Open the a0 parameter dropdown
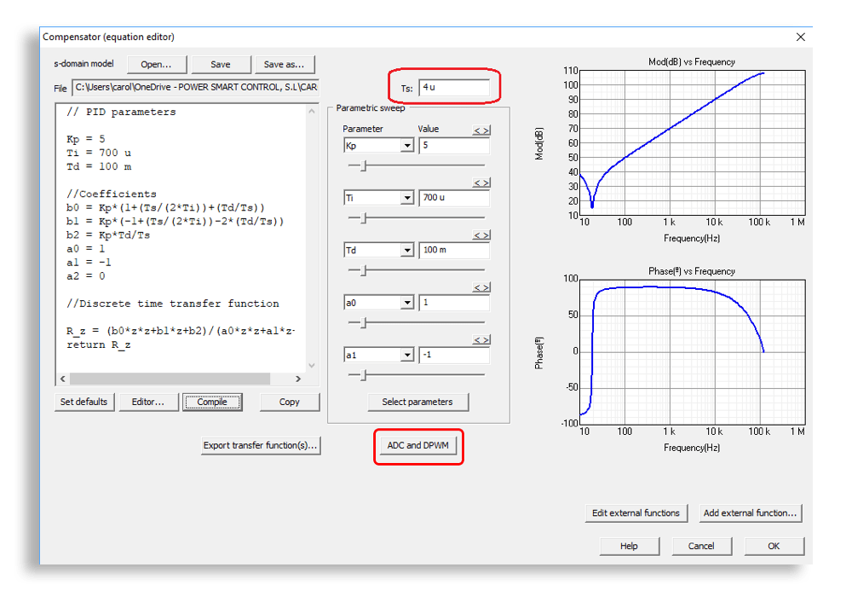 click(x=406, y=303)
